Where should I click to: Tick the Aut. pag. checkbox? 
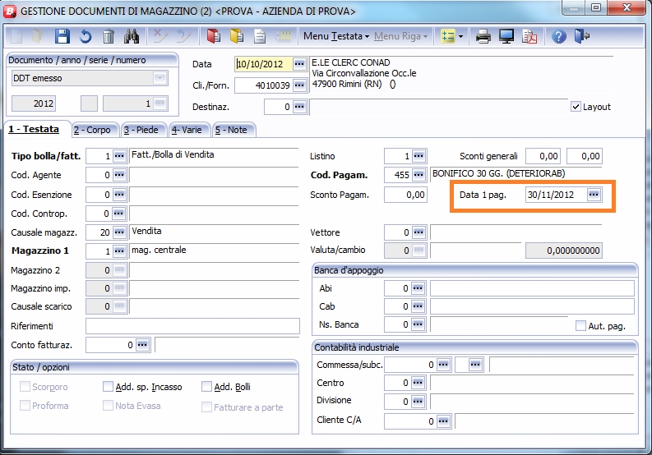[x=580, y=325]
